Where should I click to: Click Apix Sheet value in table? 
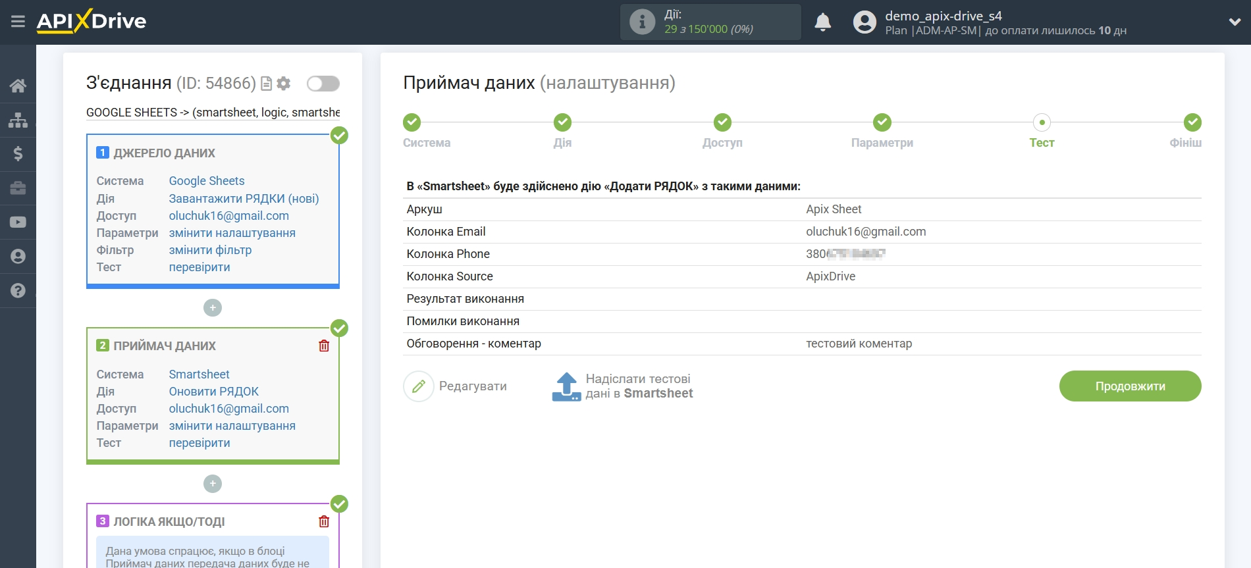834,209
